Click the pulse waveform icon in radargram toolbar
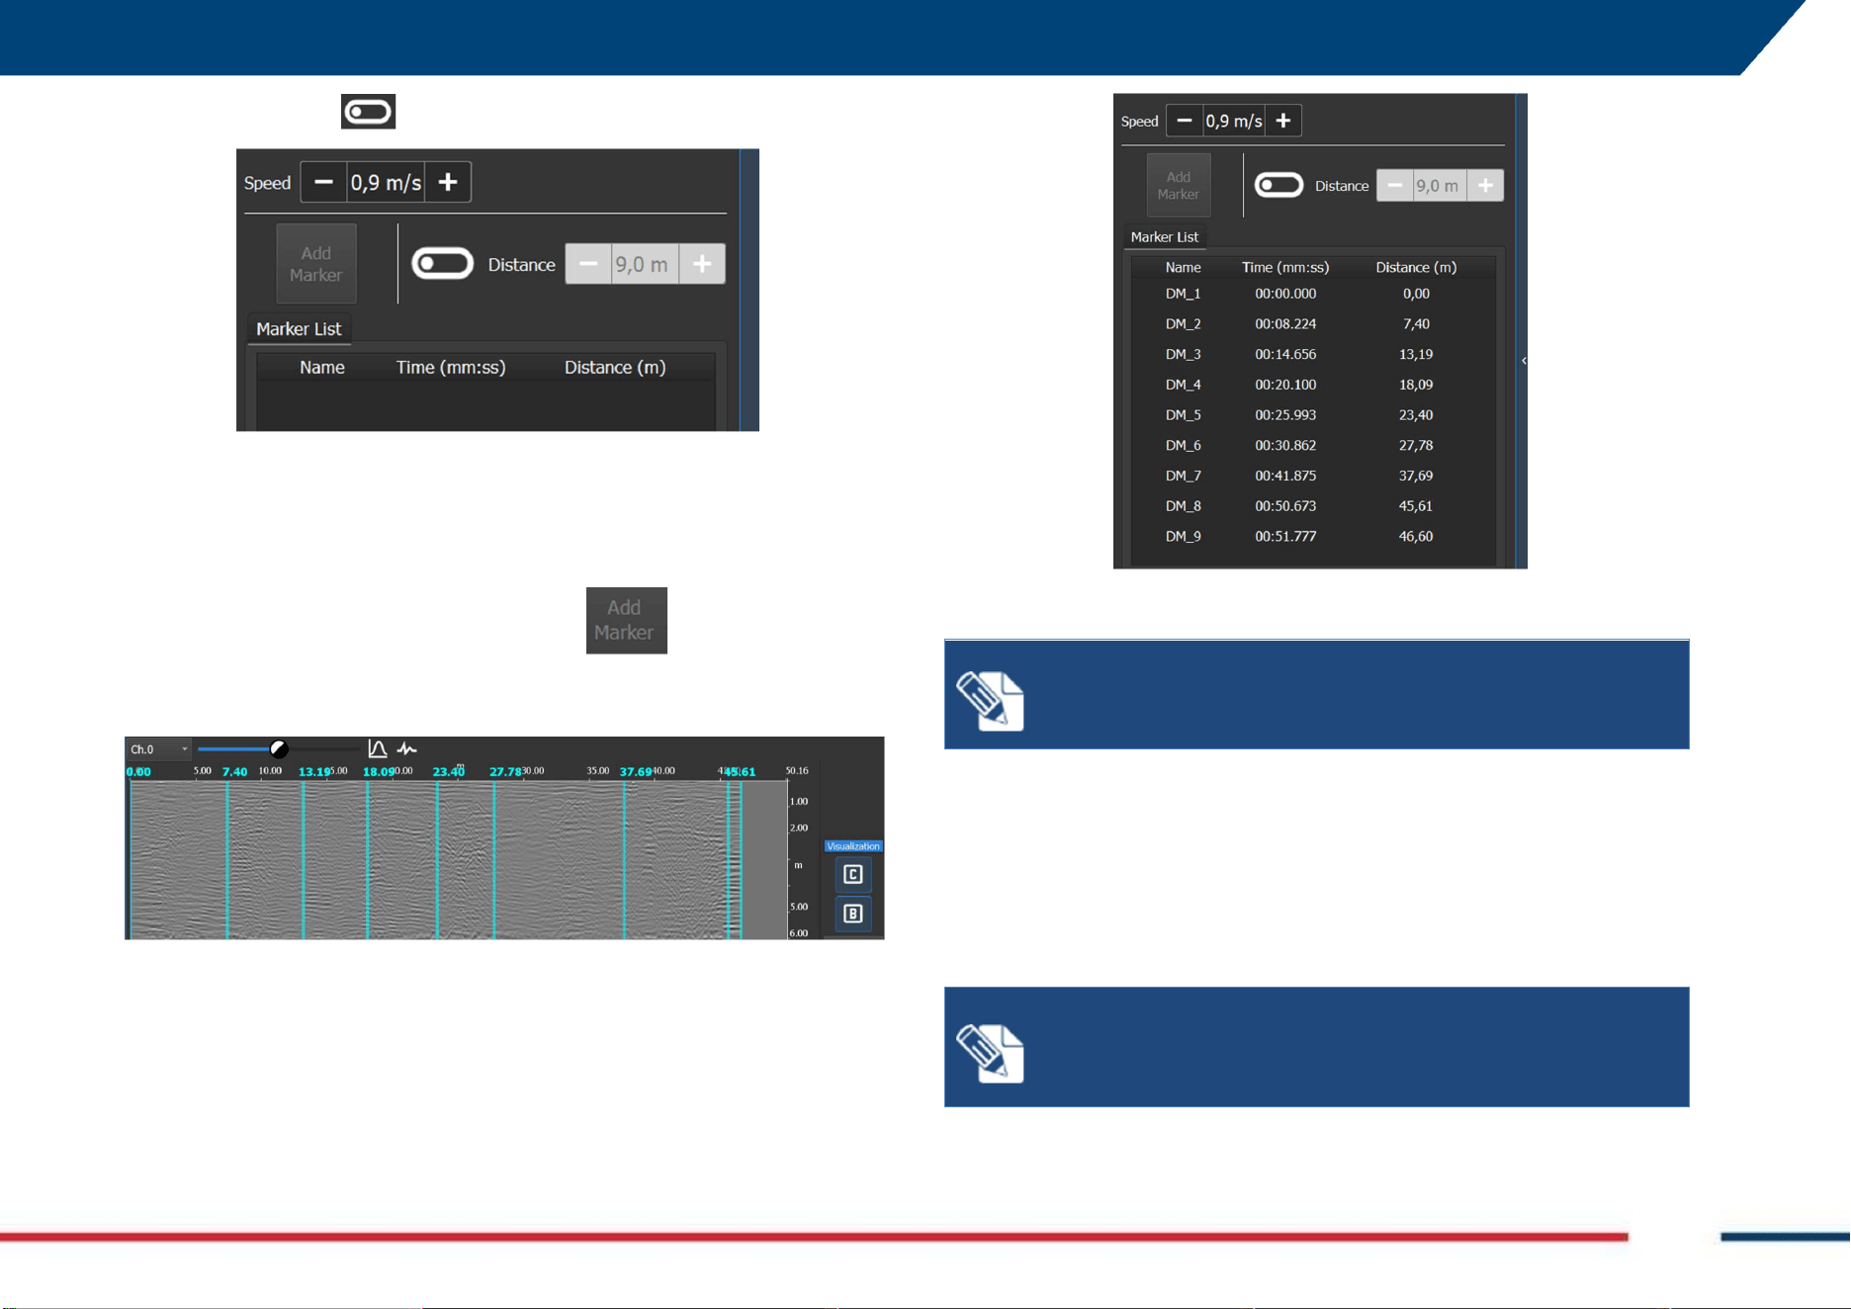Image resolution: width=1851 pixels, height=1309 pixels. click(406, 749)
